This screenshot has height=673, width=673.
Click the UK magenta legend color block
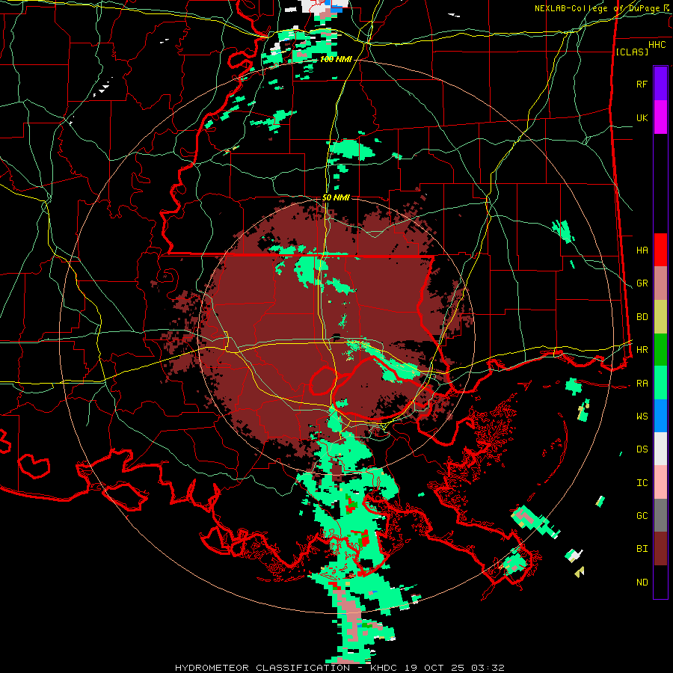[x=660, y=117]
